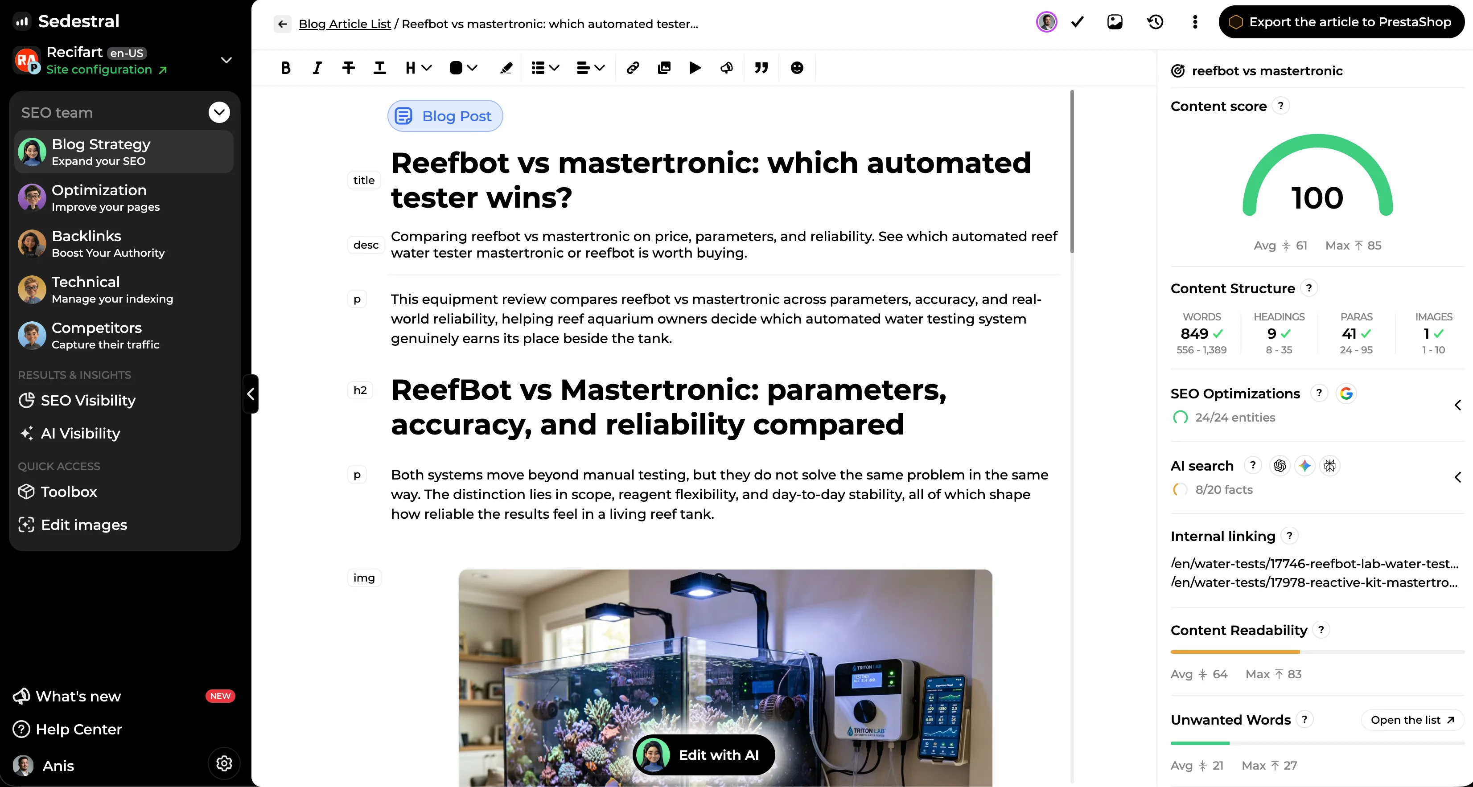Open the version history clock icon

coord(1155,22)
